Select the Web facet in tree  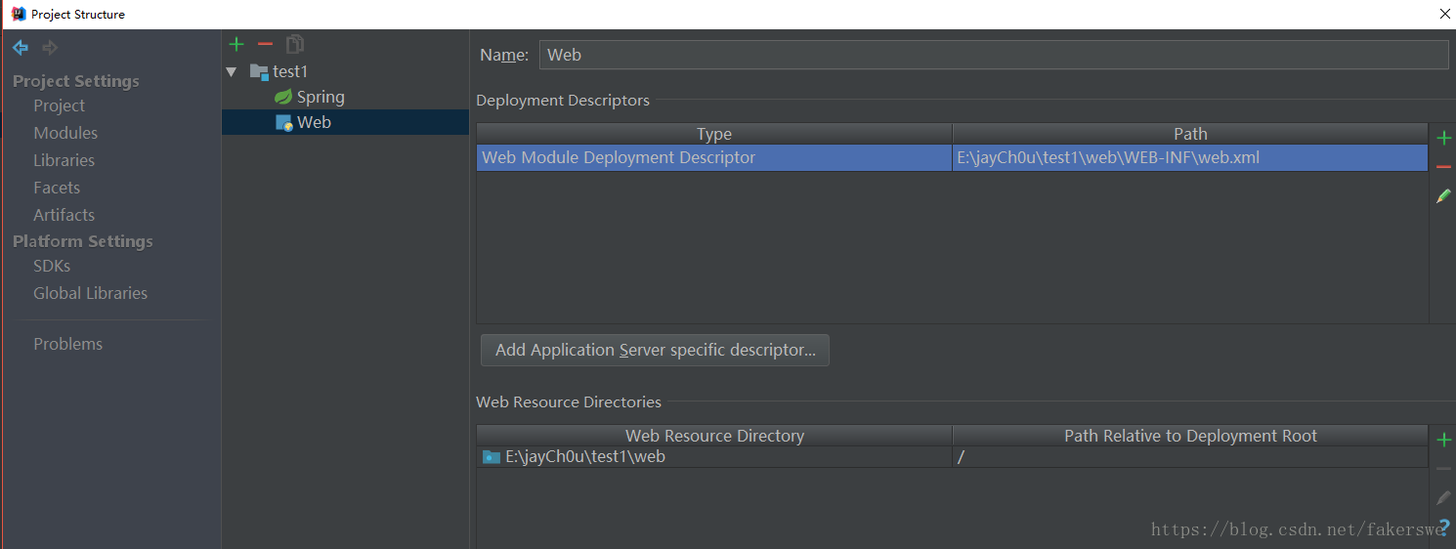pyautogui.click(x=314, y=122)
